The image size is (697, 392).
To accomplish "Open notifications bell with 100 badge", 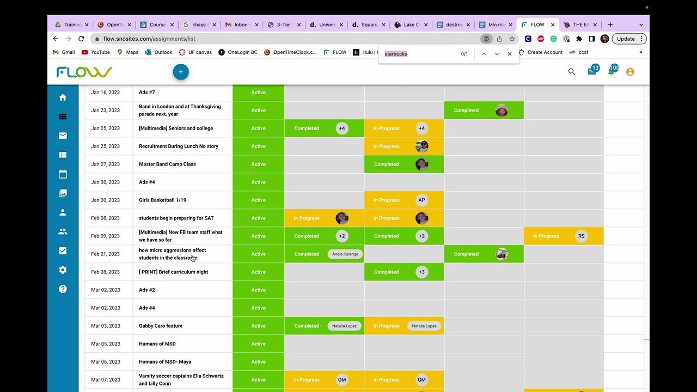I will coord(612,71).
